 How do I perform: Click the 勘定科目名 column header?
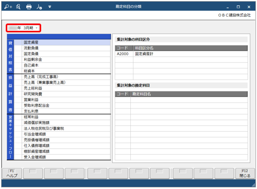click(189, 94)
